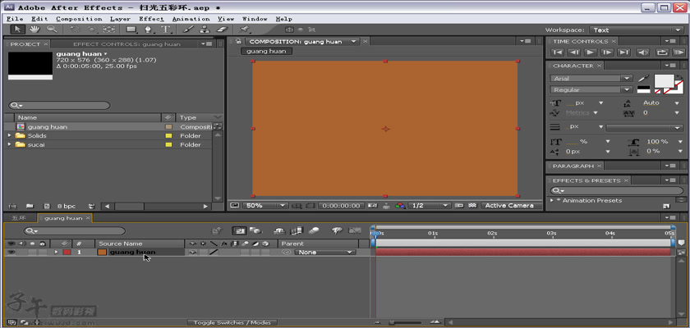Select the Eraser tool

tap(223, 30)
